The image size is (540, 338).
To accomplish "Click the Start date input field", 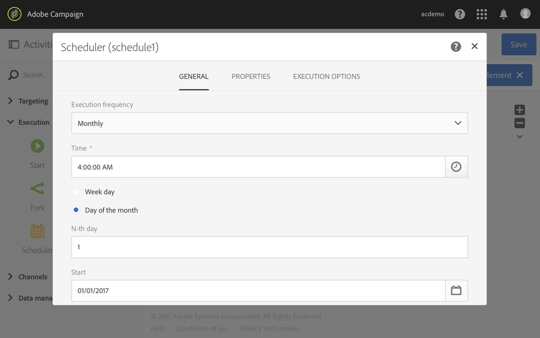I will [x=258, y=290].
